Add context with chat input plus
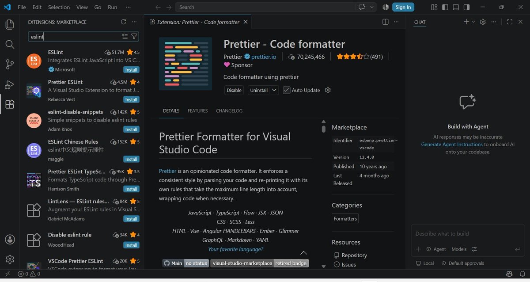This screenshot has width=530, height=282. point(418,249)
